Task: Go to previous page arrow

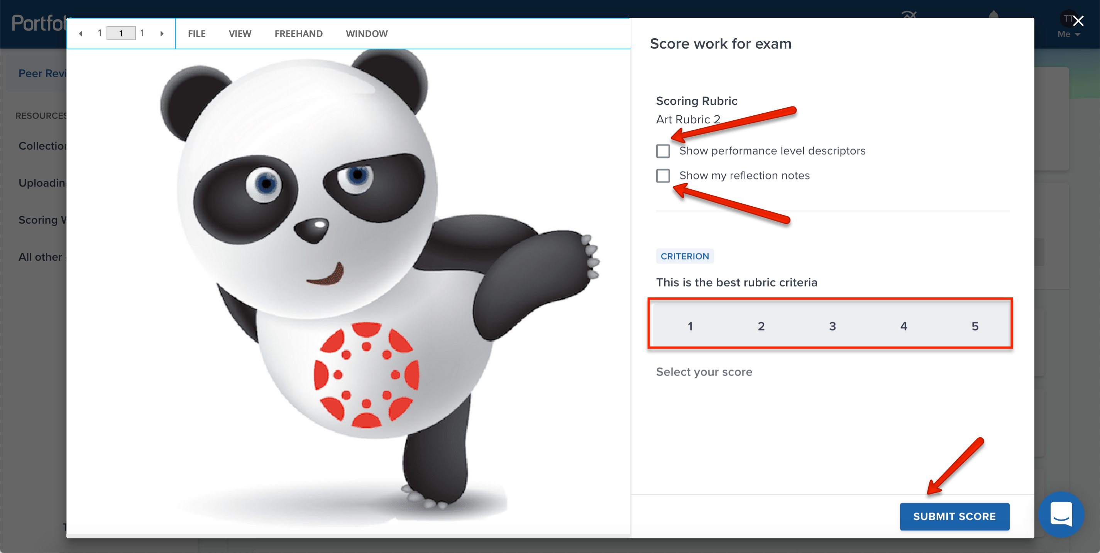Action: [x=81, y=34]
